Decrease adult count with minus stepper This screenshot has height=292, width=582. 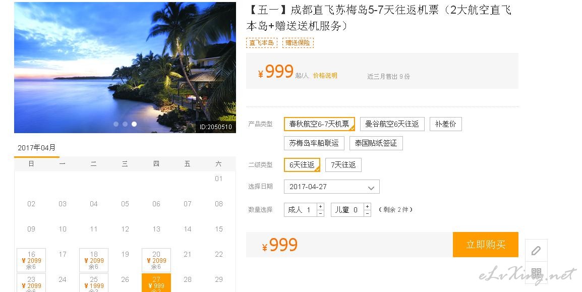point(321,213)
